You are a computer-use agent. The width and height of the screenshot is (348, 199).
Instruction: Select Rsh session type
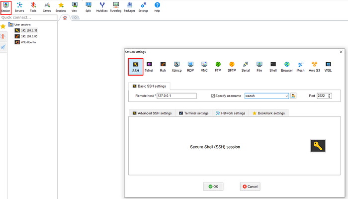(x=163, y=67)
